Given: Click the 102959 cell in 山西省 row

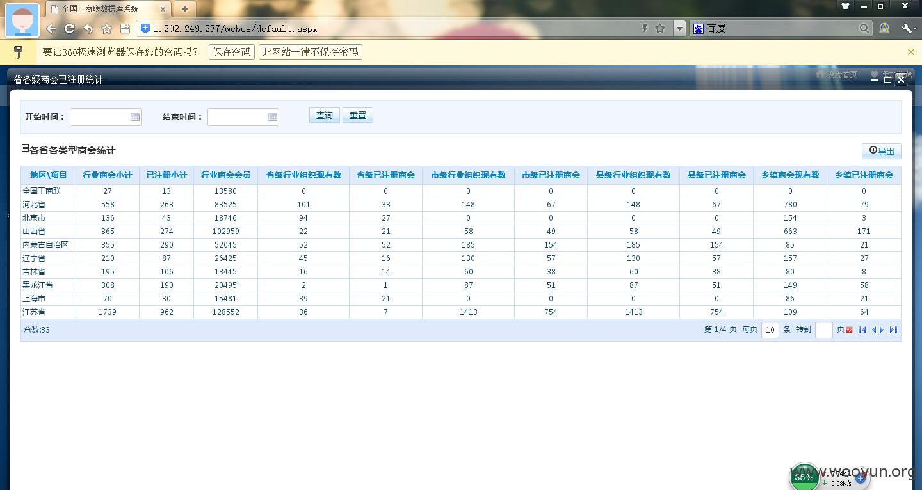Looking at the screenshot, I should tap(225, 232).
